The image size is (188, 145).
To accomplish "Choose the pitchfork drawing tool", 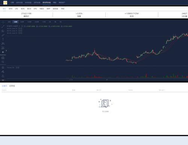I will 3,31.
